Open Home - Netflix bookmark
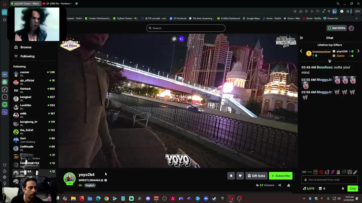362x203 pixels. tap(312, 18)
